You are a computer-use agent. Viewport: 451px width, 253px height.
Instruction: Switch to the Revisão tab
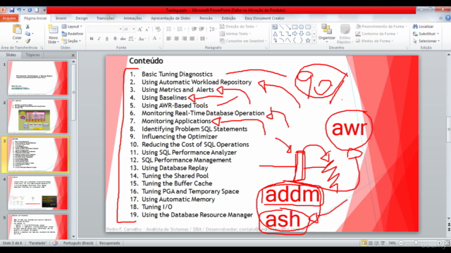206,18
